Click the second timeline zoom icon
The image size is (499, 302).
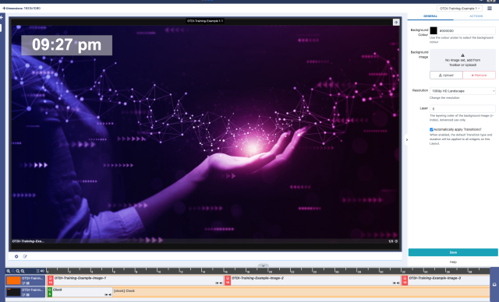coord(13,271)
